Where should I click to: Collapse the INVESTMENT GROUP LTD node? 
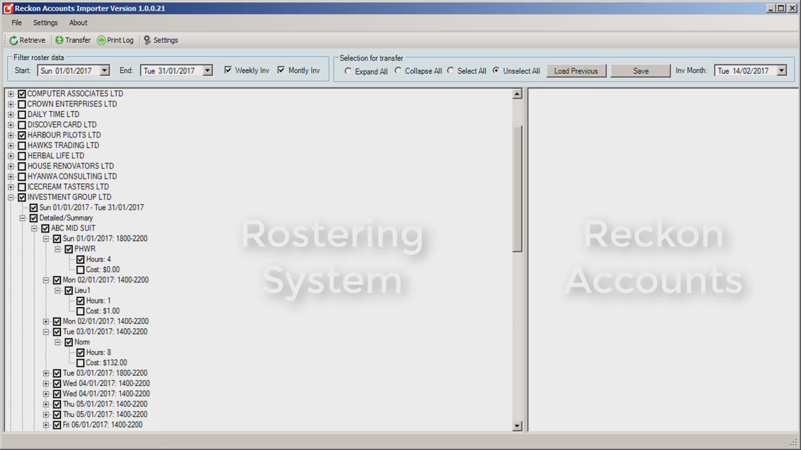tap(11, 197)
